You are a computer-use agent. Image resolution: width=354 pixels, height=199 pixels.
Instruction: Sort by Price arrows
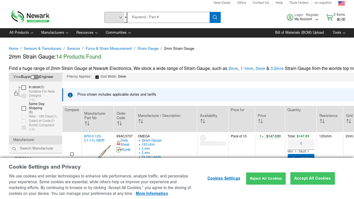(x=260, y=121)
